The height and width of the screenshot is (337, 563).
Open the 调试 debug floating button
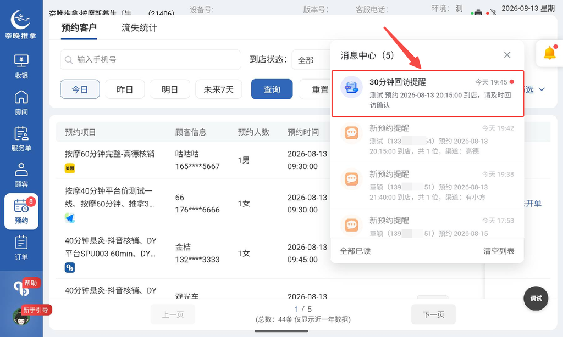tap(536, 298)
